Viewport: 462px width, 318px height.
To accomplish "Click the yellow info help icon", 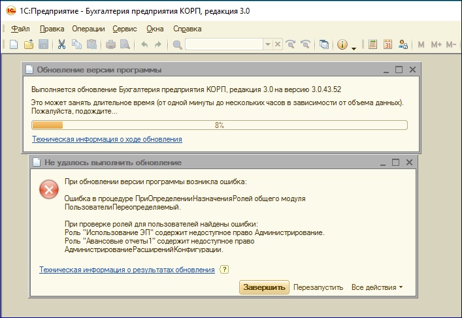I will tap(341, 44).
